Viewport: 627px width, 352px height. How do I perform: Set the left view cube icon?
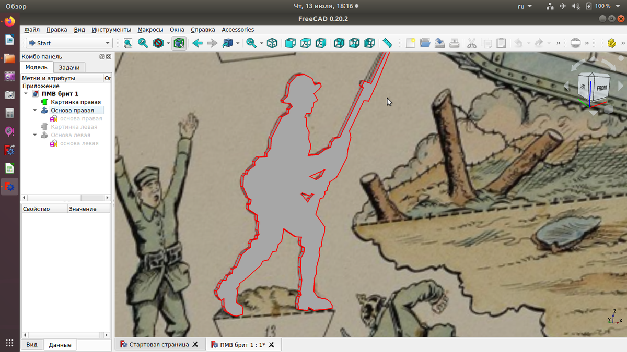369,43
